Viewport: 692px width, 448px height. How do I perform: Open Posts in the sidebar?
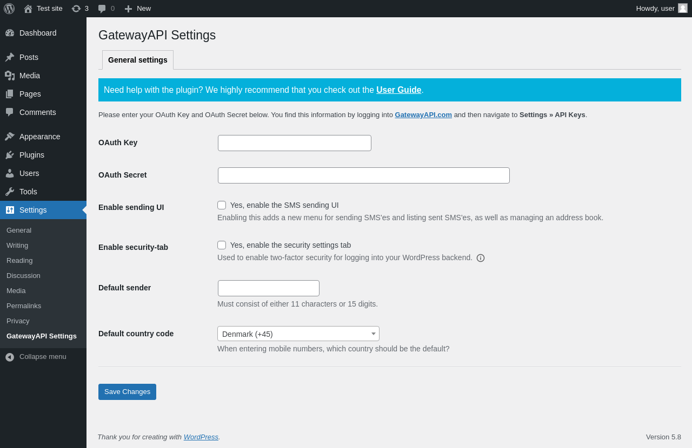pos(29,57)
